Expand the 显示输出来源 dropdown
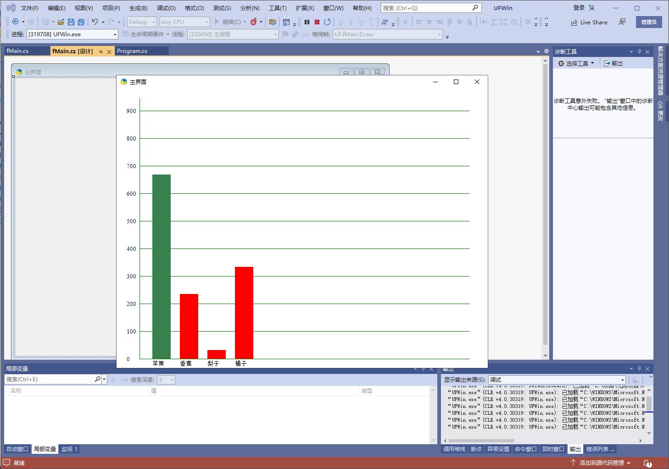 [x=623, y=380]
